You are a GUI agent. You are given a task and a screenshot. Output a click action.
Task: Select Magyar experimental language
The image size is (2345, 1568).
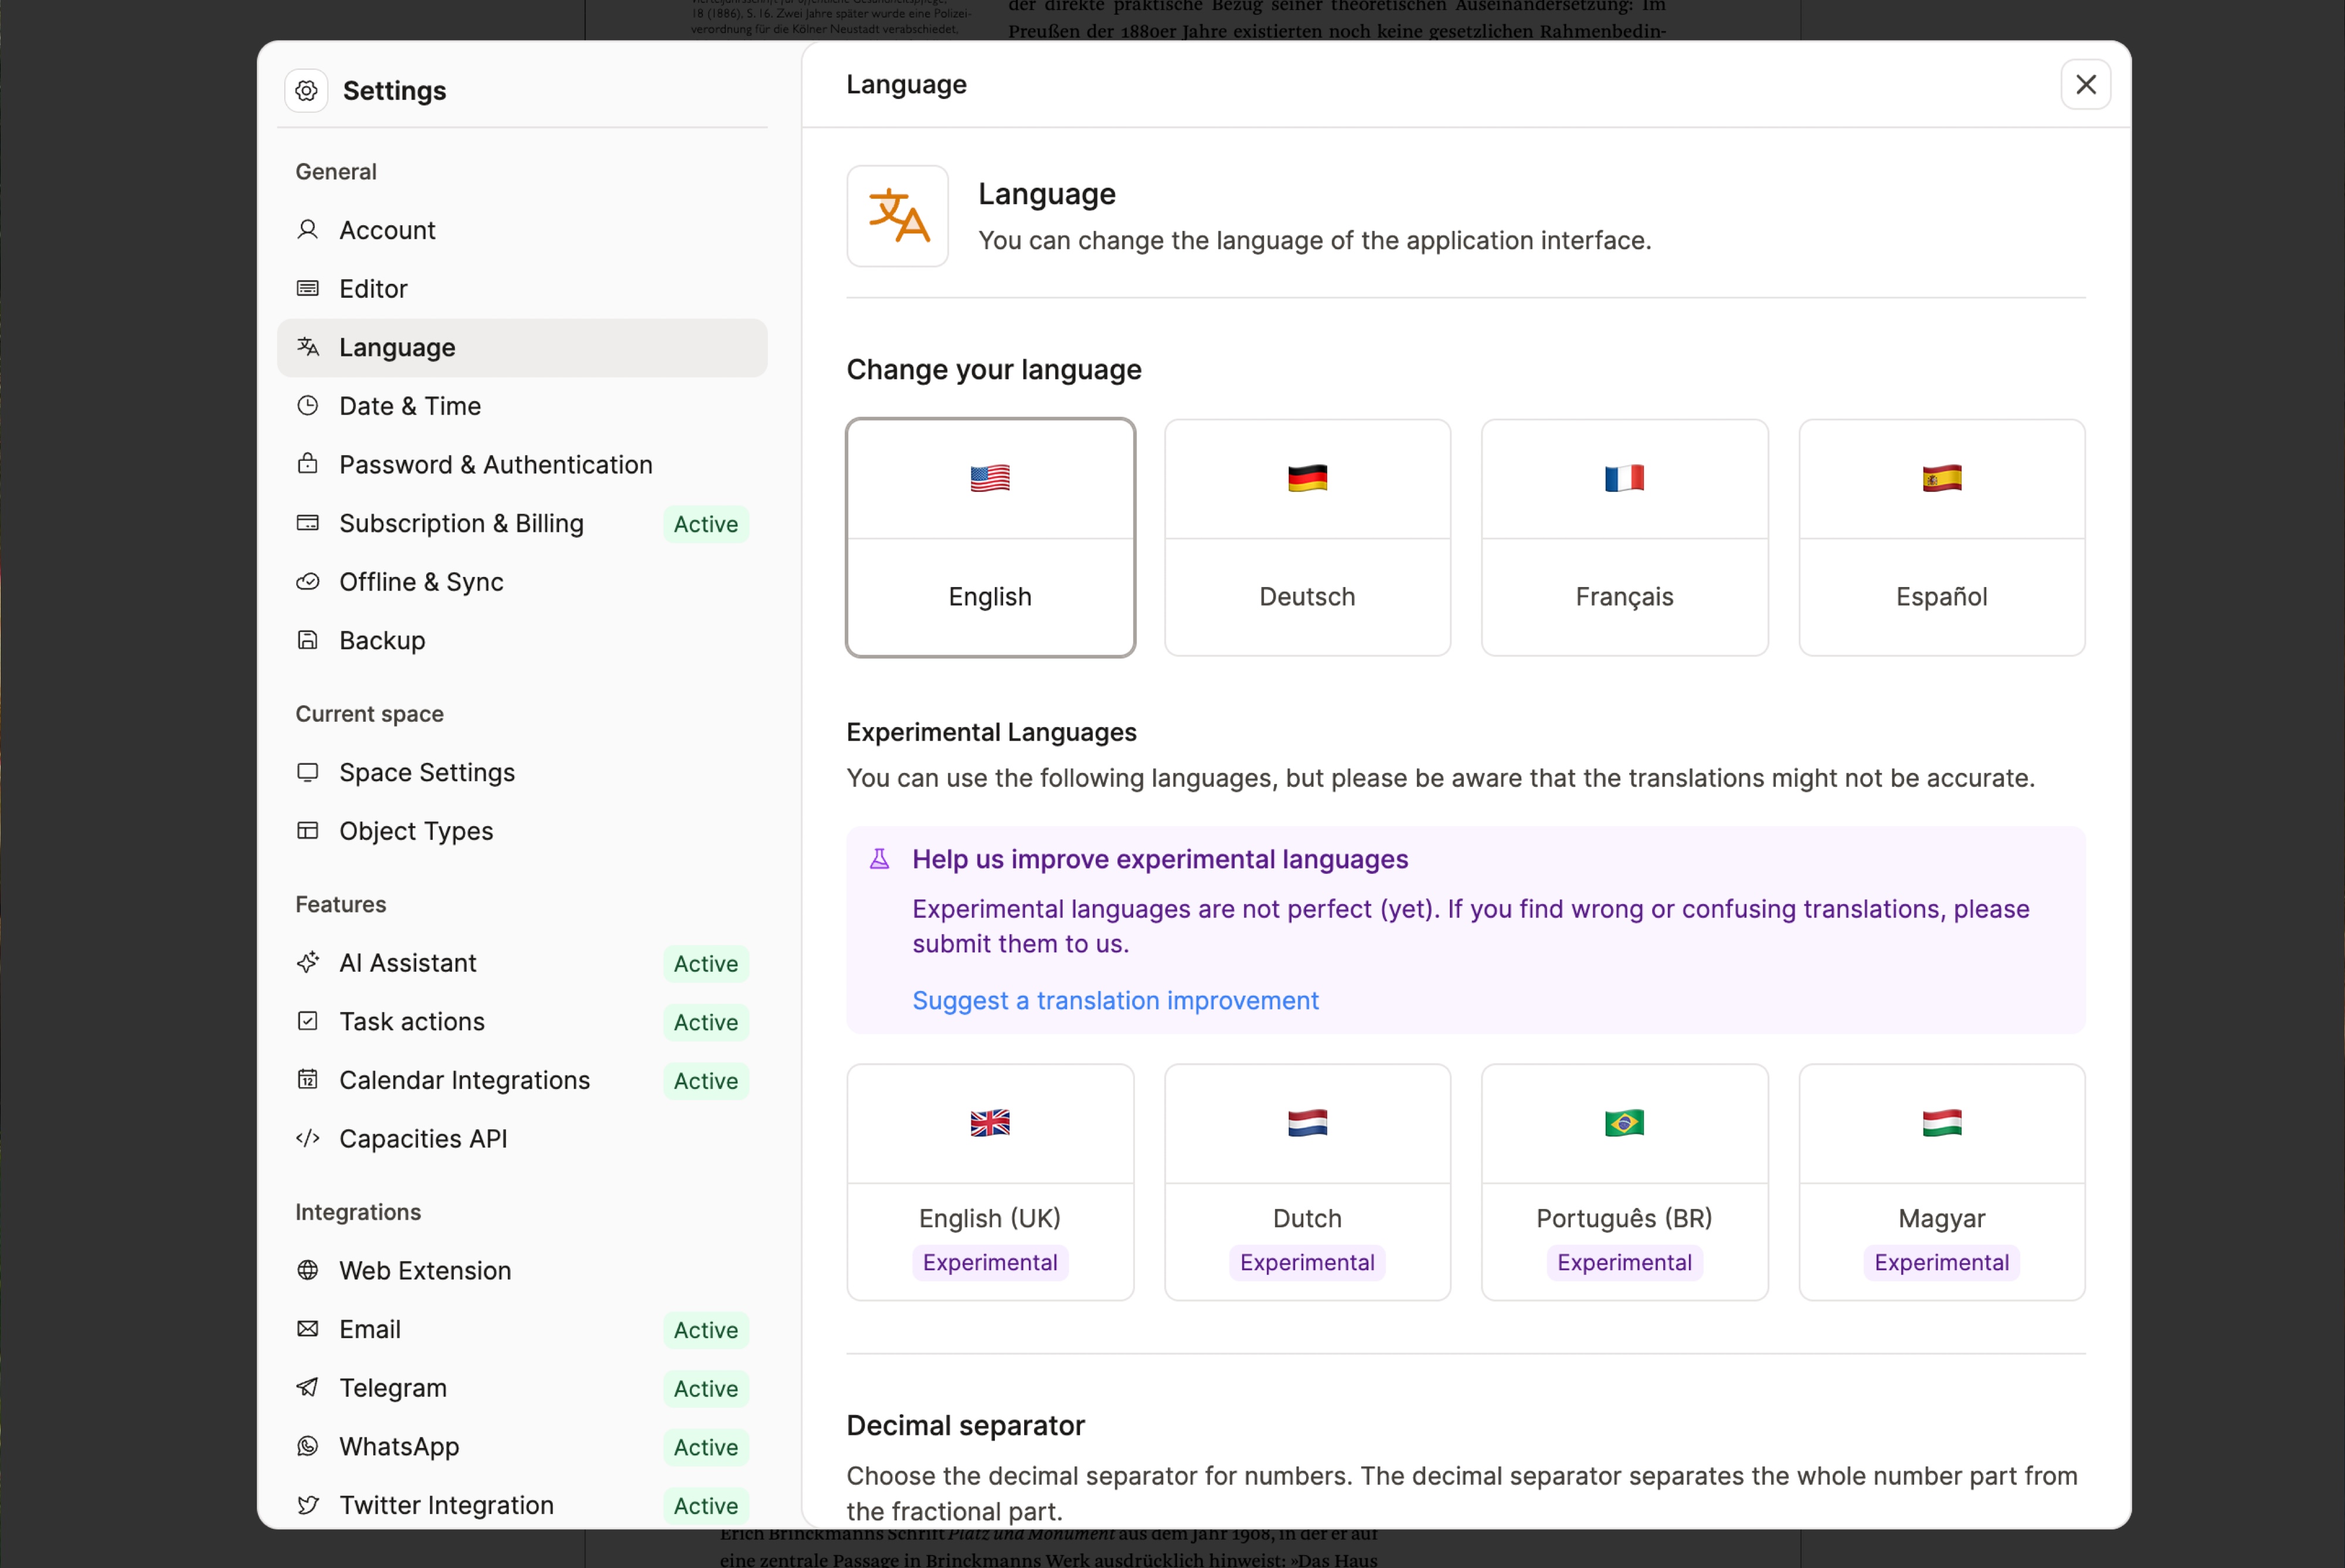(1942, 1182)
